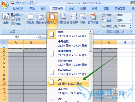Click the sort icon in Quick Access Toolbar
The image size is (135, 102).
[31, 3]
